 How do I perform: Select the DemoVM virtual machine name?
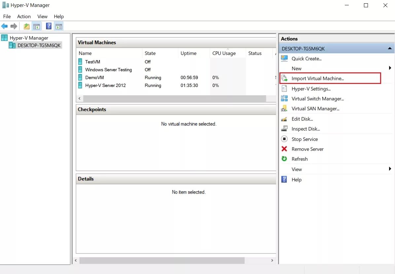[x=94, y=77]
